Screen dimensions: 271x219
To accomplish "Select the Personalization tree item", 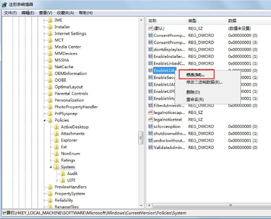I will (69, 100).
